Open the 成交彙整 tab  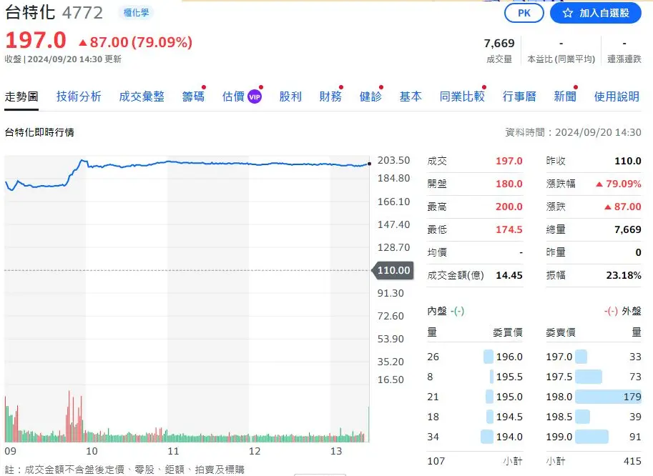tap(142, 96)
